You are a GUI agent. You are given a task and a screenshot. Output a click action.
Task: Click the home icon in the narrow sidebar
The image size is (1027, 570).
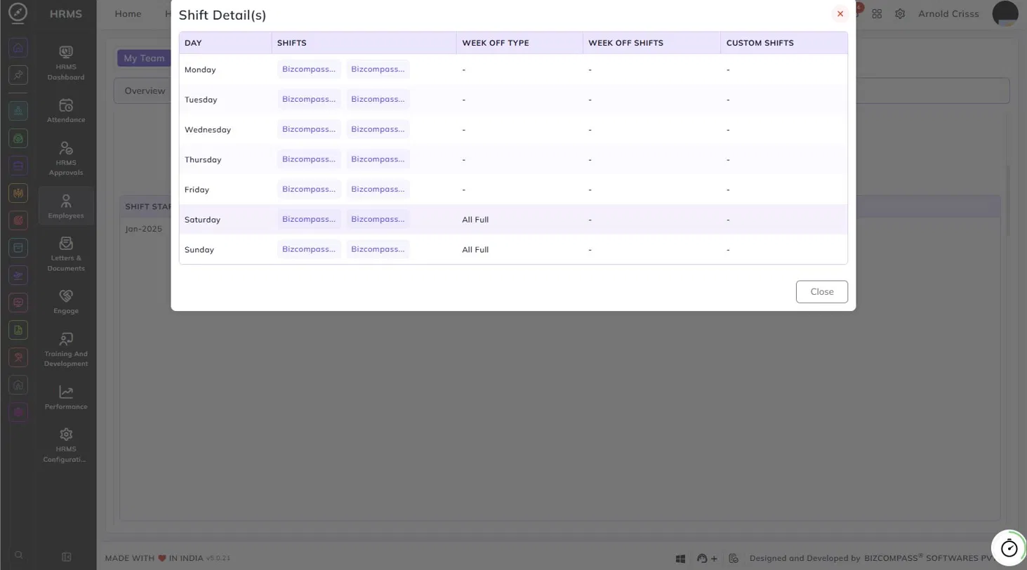coord(18,48)
